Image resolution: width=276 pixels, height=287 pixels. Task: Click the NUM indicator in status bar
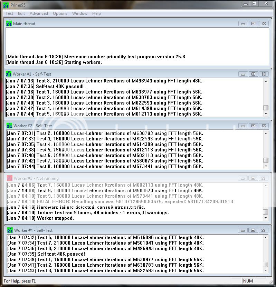click(248, 281)
